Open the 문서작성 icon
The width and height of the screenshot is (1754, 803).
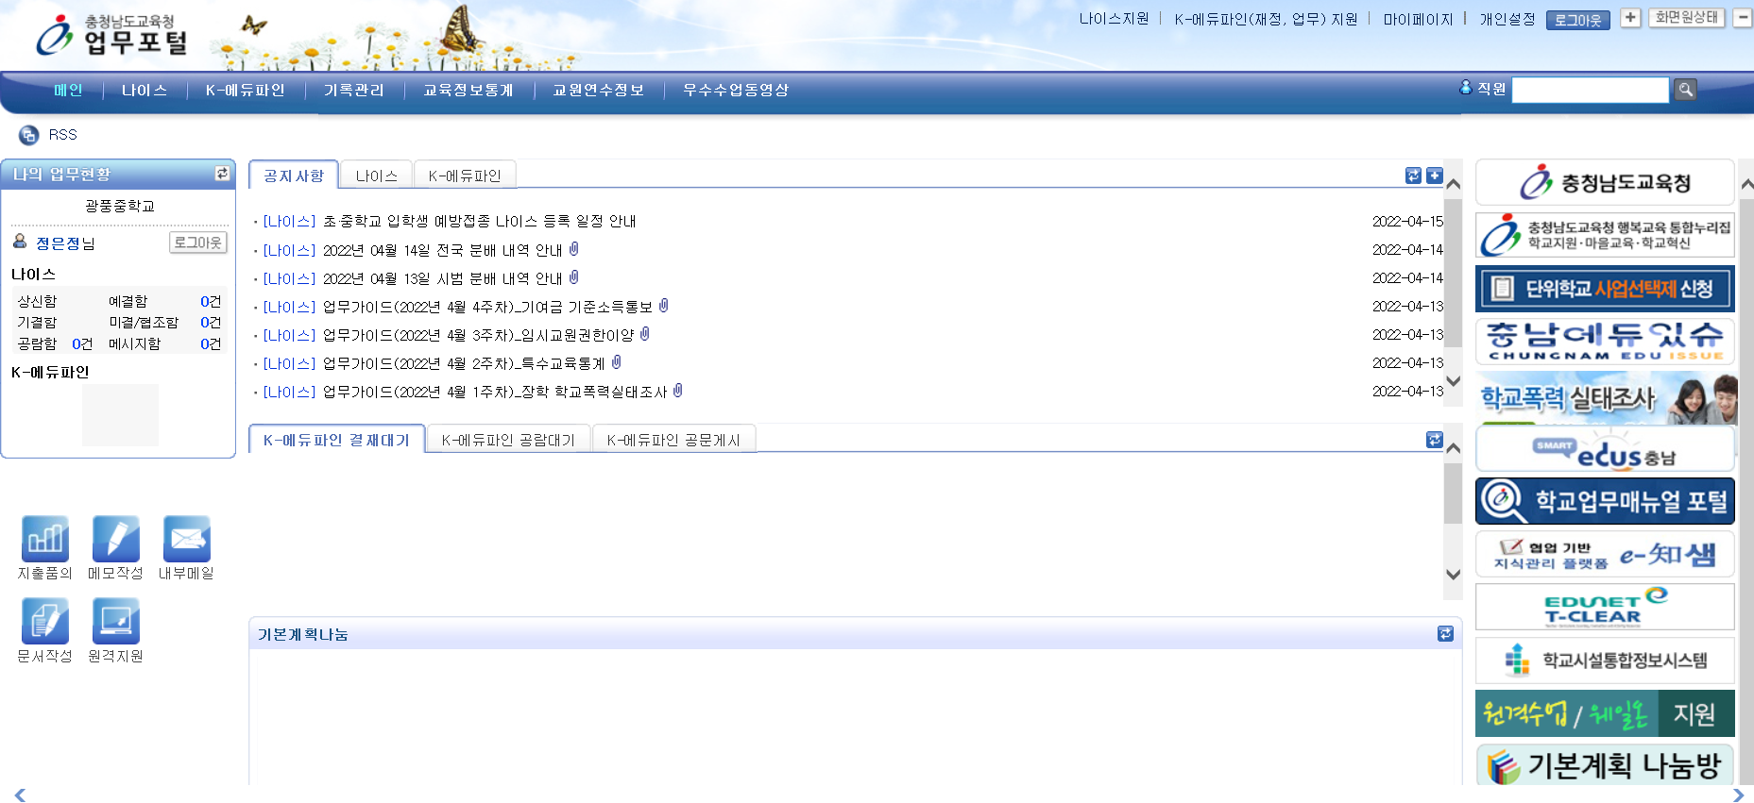pos(45,621)
